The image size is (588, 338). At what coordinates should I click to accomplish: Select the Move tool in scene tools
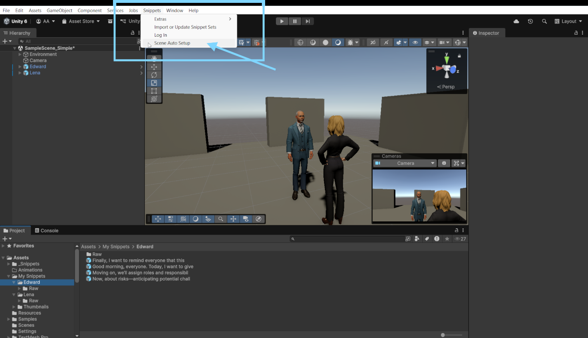pos(154,67)
